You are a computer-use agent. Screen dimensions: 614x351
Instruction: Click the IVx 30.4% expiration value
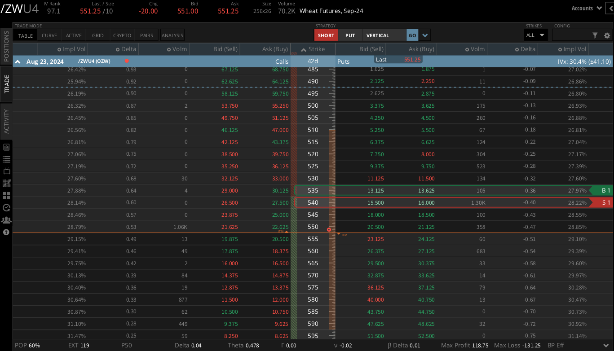pyautogui.click(x=583, y=61)
